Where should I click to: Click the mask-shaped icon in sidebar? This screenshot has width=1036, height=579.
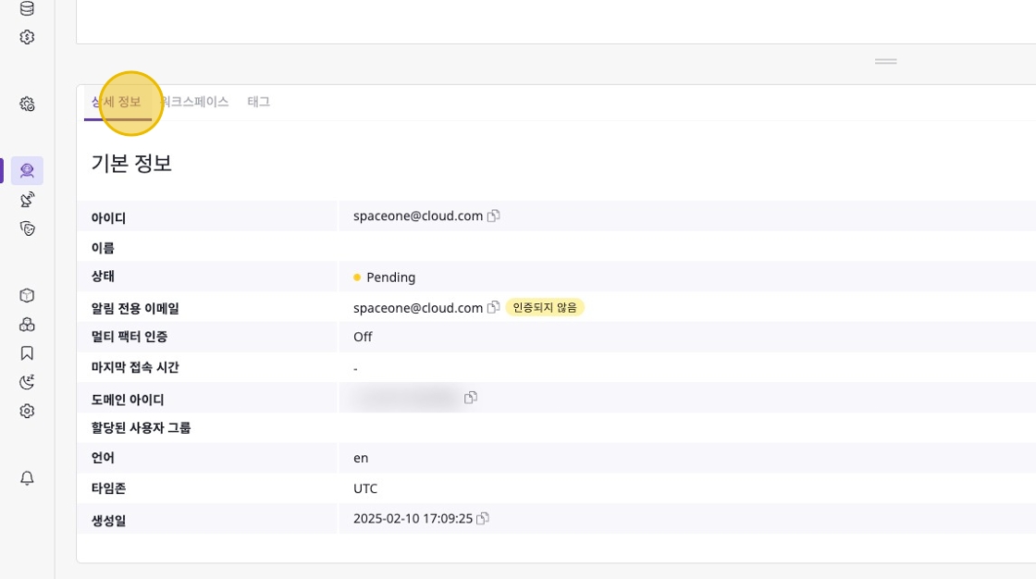(x=27, y=228)
